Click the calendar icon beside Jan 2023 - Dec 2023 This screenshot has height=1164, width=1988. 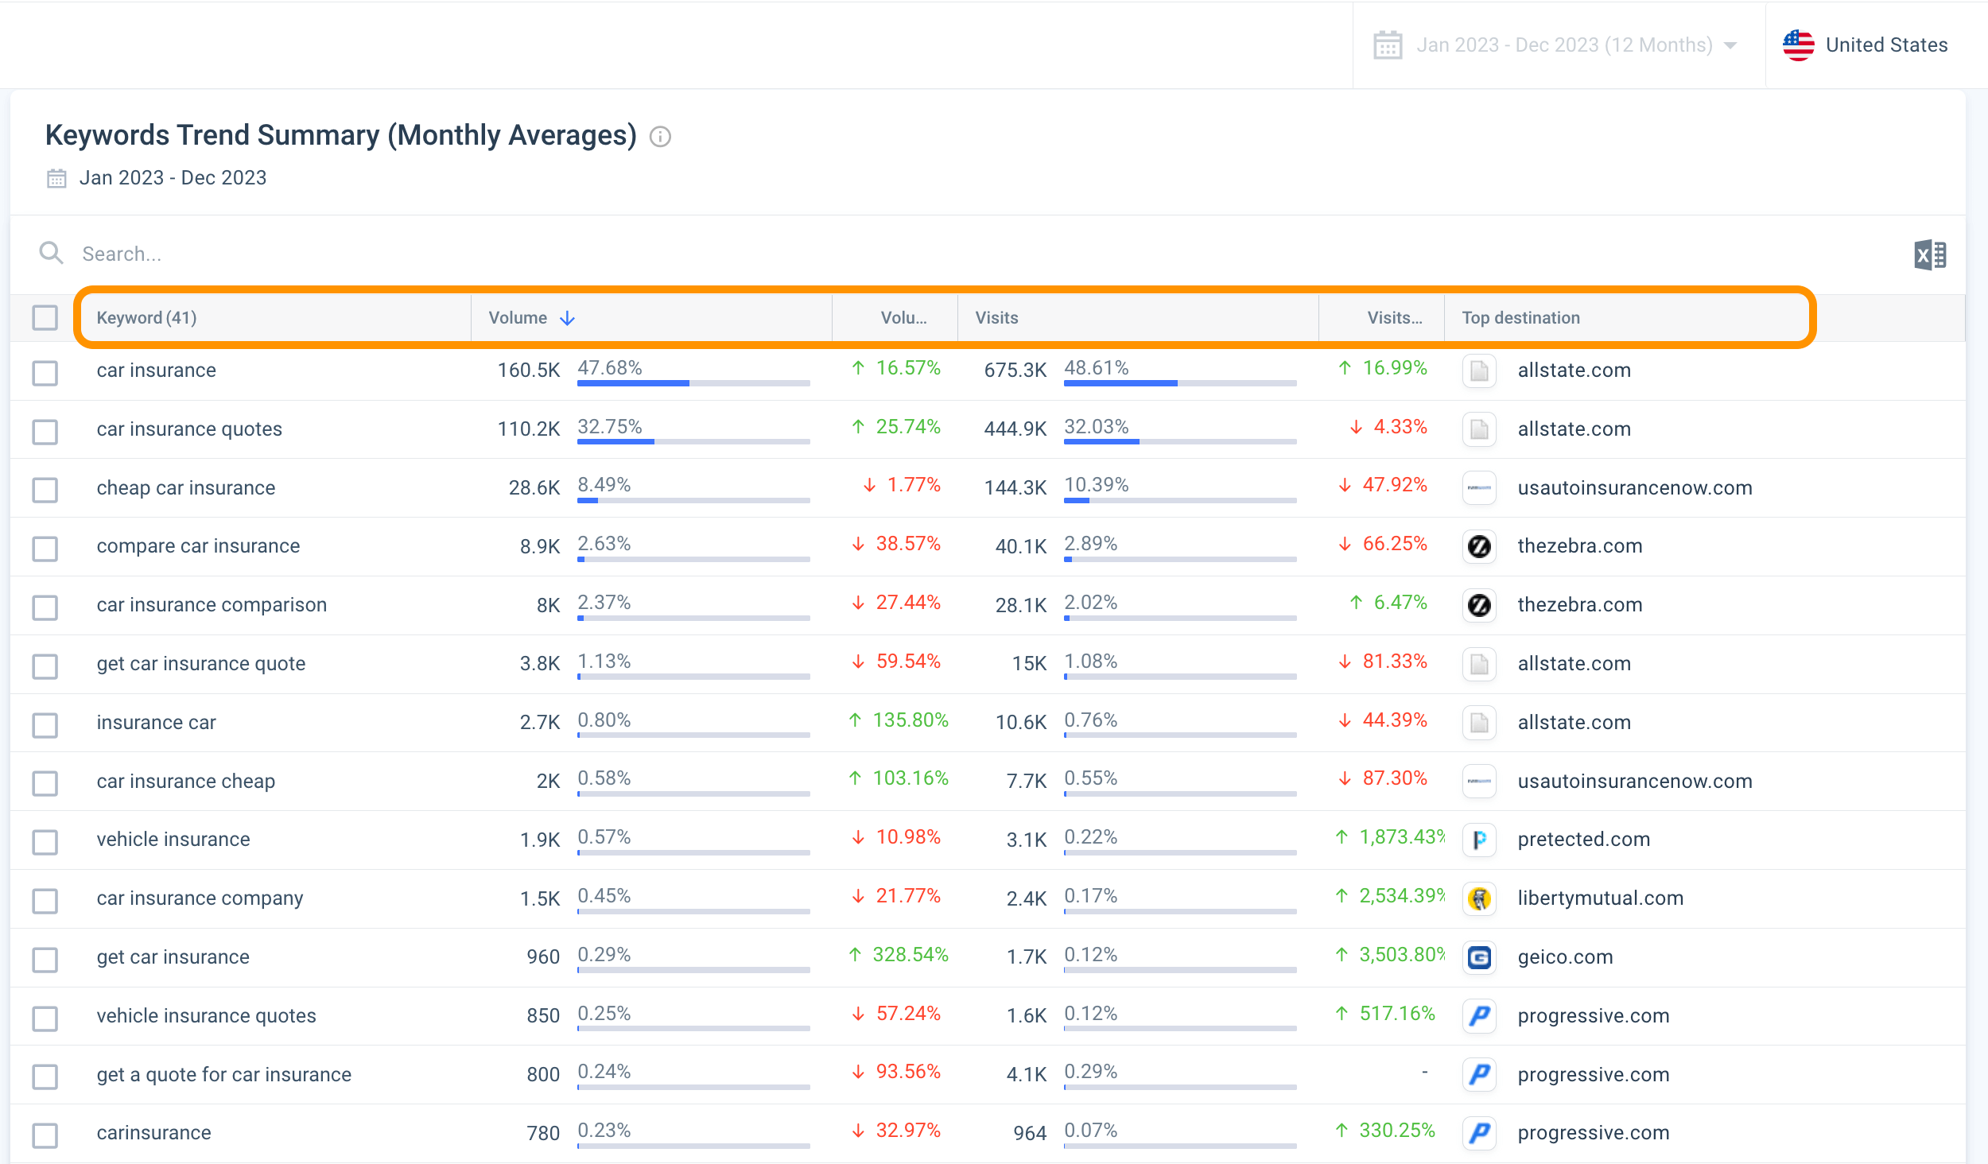pos(1387,45)
